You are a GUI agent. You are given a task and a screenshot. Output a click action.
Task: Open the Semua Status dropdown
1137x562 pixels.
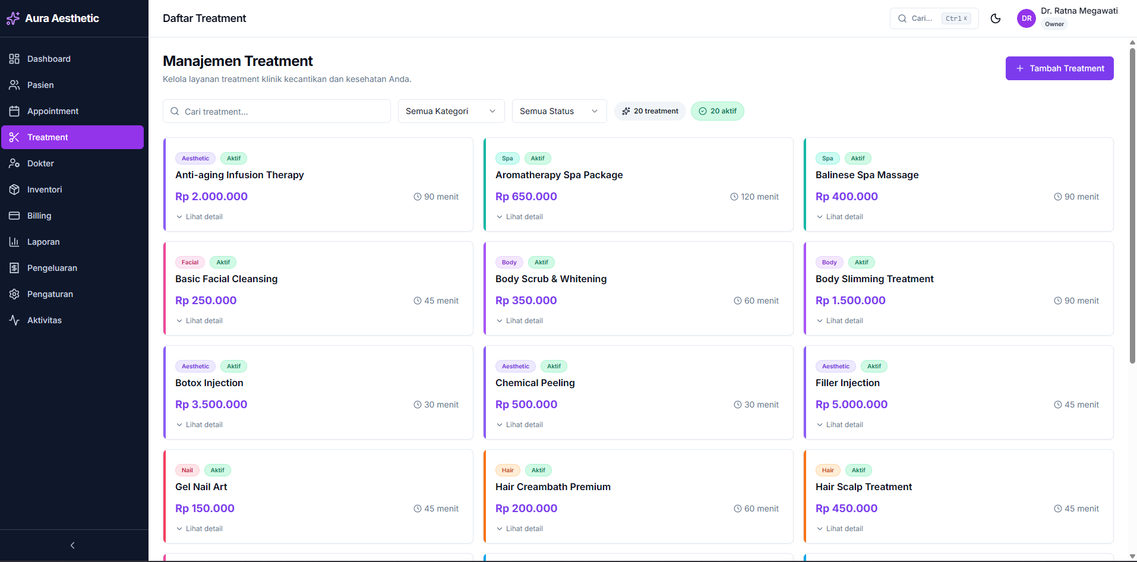559,111
